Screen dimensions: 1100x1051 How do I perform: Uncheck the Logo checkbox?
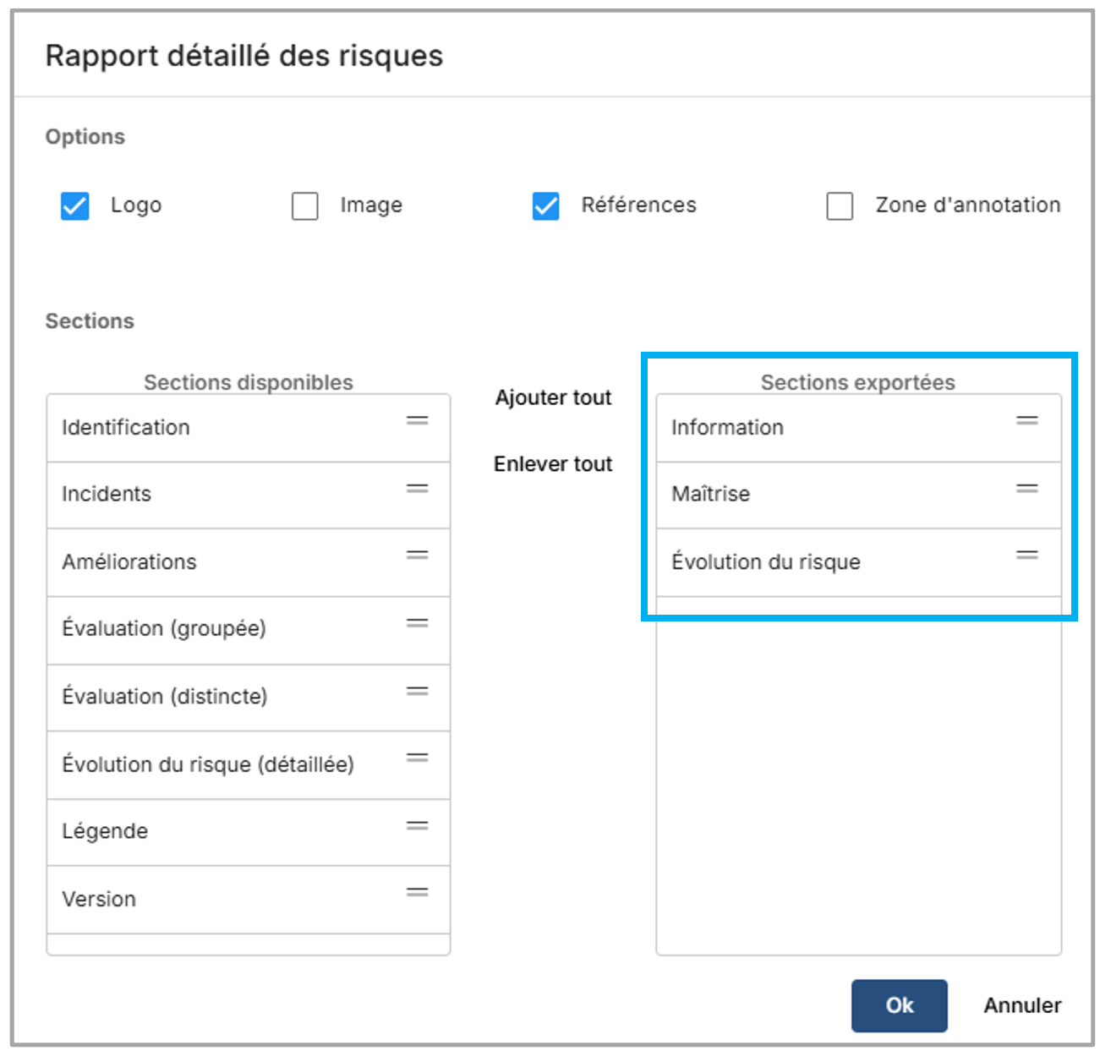click(75, 205)
